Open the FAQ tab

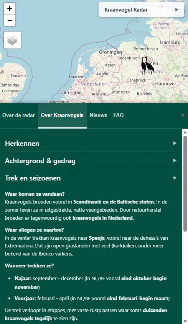(119, 115)
